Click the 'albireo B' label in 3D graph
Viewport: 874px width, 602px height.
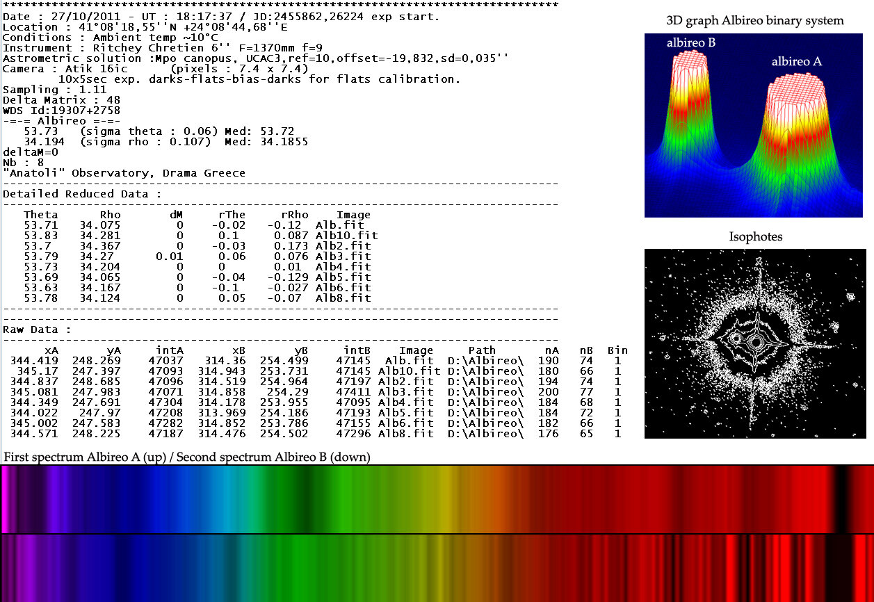[691, 43]
